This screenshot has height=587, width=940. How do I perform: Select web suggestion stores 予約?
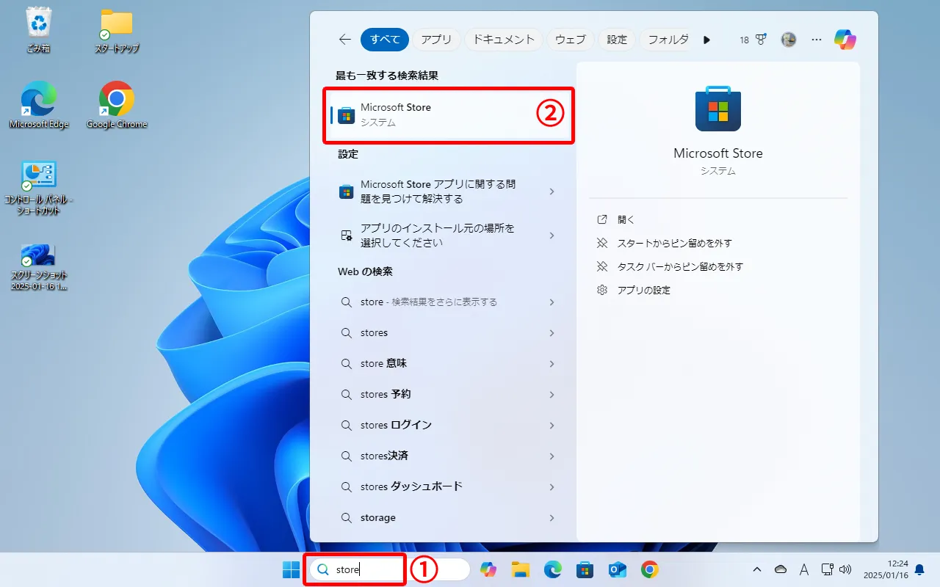449,395
